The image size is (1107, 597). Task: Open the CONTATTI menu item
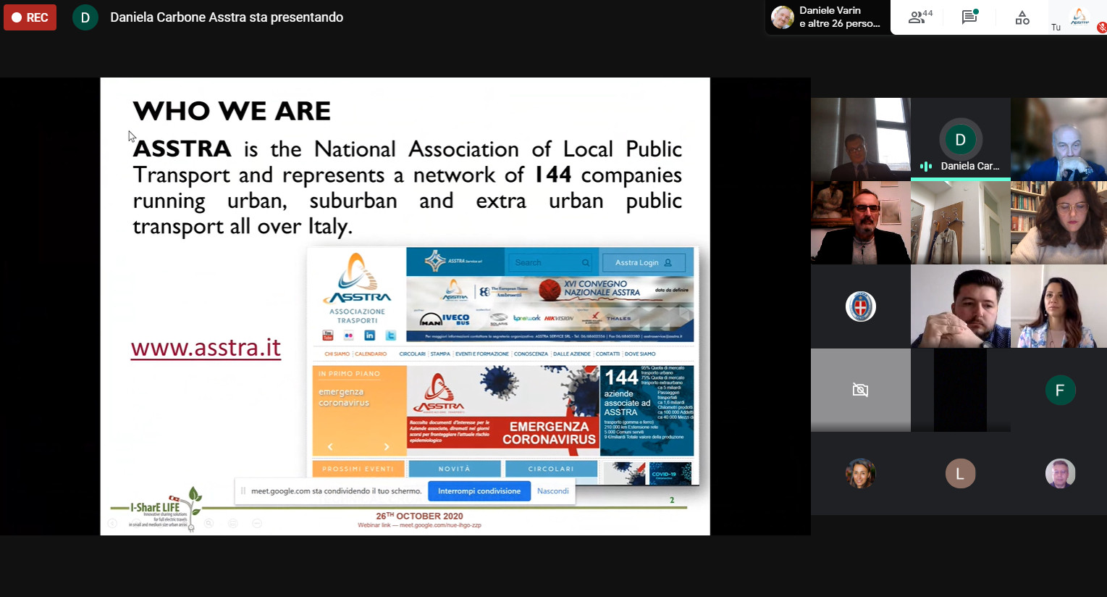(607, 354)
